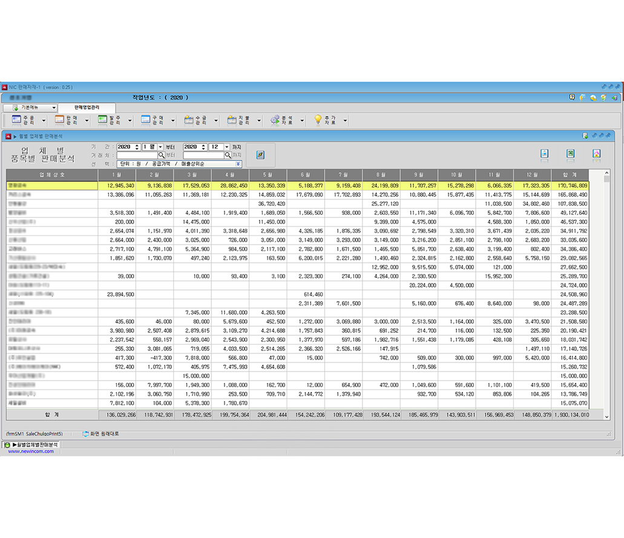This screenshot has width=624, height=538.
Task: Click the magnifier in second 거래처 field
Action: click(228, 156)
